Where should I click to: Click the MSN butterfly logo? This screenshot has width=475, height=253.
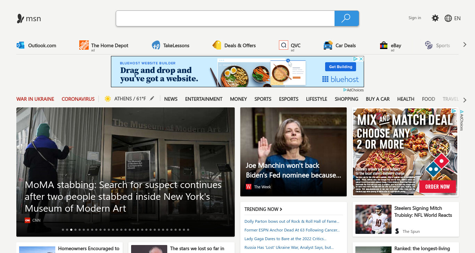[x=21, y=18]
